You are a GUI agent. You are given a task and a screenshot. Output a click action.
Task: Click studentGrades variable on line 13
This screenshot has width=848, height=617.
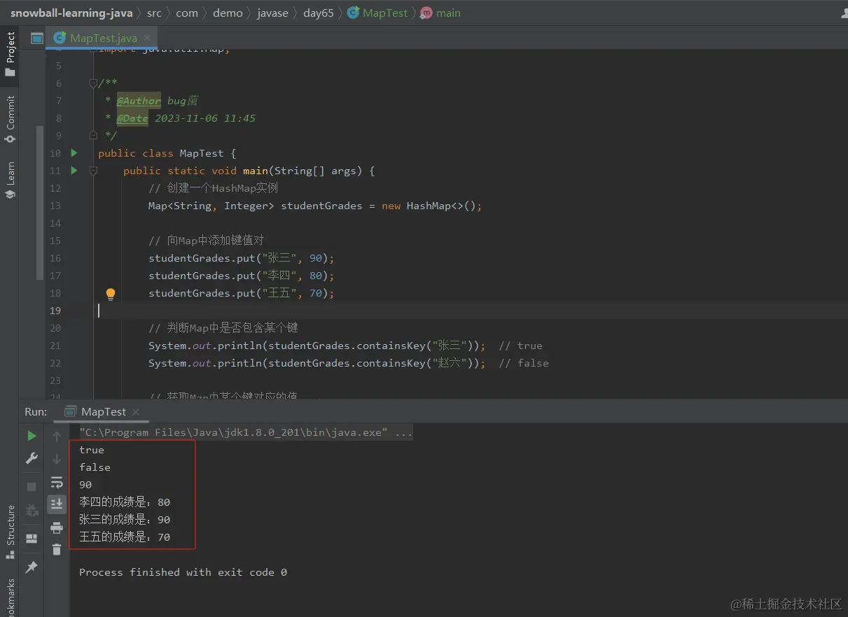click(x=322, y=206)
